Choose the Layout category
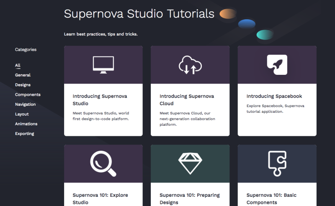This screenshot has height=206, width=335. point(22,114)
